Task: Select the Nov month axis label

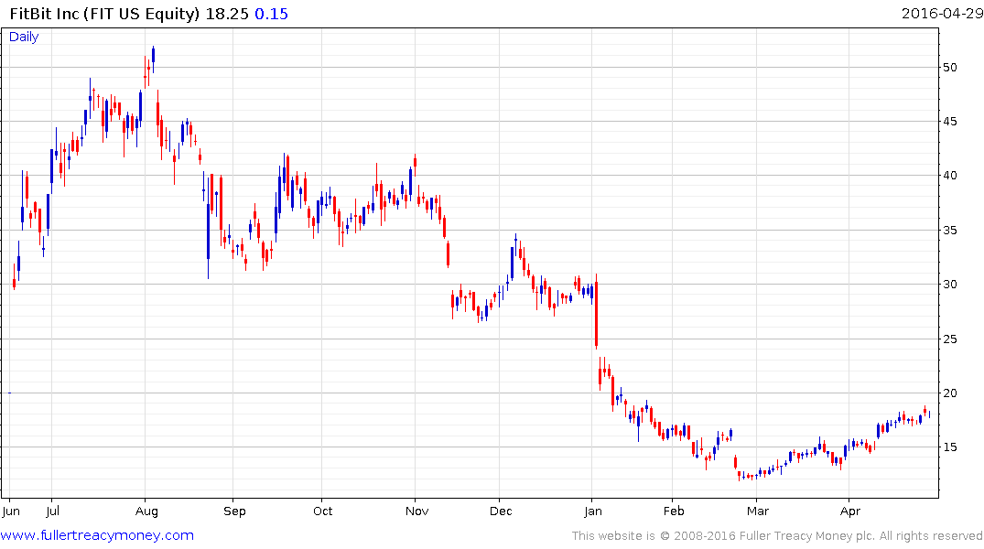Action: tap(416, 511)
